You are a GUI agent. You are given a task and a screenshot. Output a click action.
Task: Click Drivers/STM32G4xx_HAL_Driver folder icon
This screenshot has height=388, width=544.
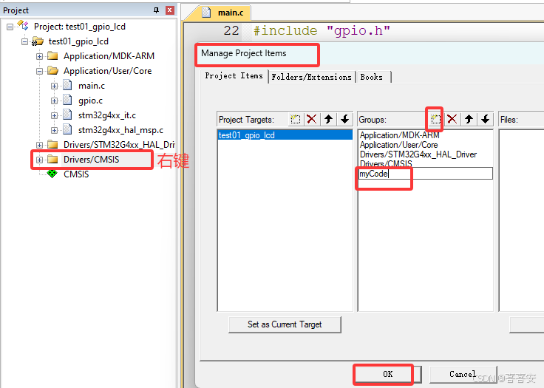pos(52,144)
